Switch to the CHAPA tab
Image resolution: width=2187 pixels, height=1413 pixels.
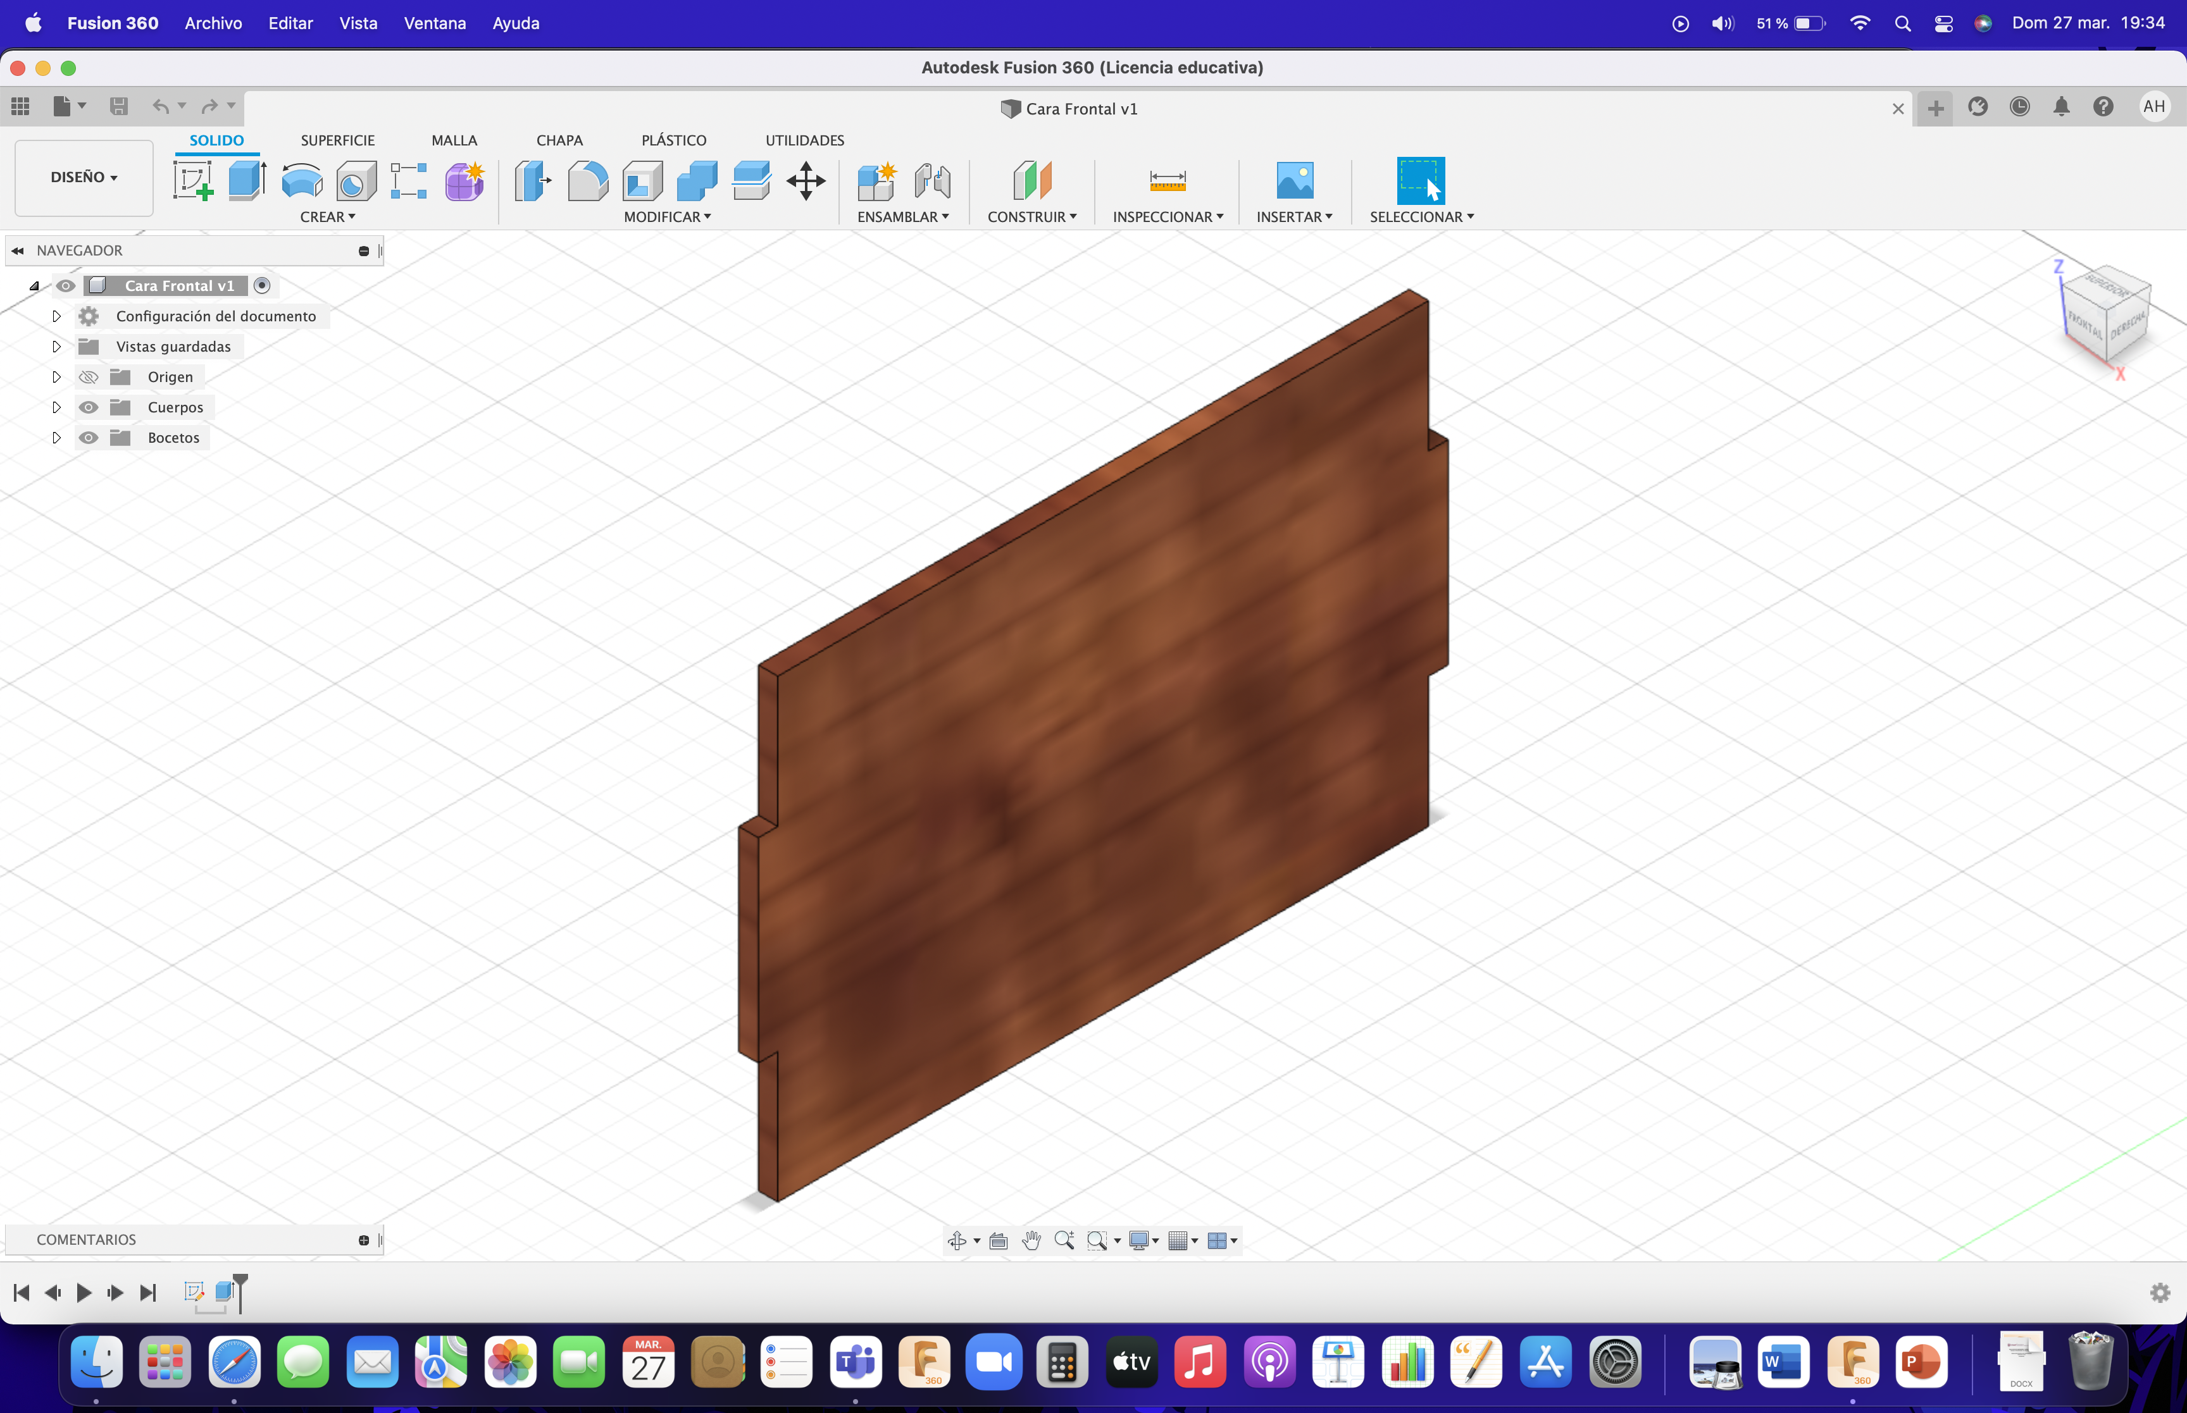click(560, 140)
